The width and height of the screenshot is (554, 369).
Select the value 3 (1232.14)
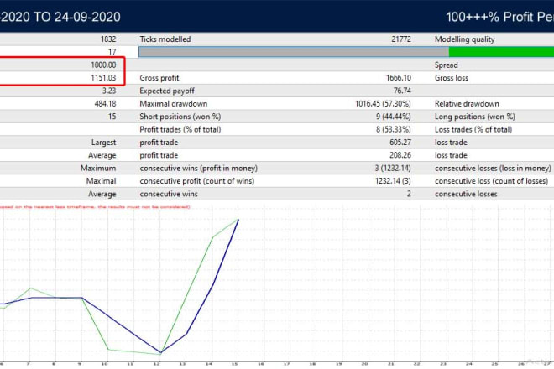coord(393,168)
